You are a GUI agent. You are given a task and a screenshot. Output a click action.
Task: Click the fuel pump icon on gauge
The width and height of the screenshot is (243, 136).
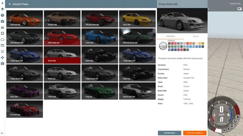229,114
